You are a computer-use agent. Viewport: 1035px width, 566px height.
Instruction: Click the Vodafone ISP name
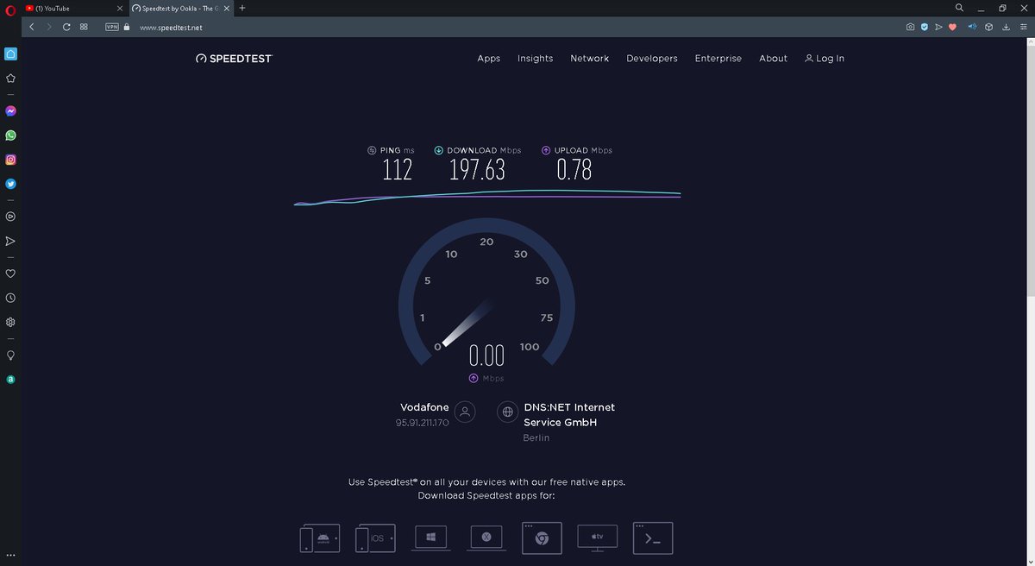click(424, 407)
